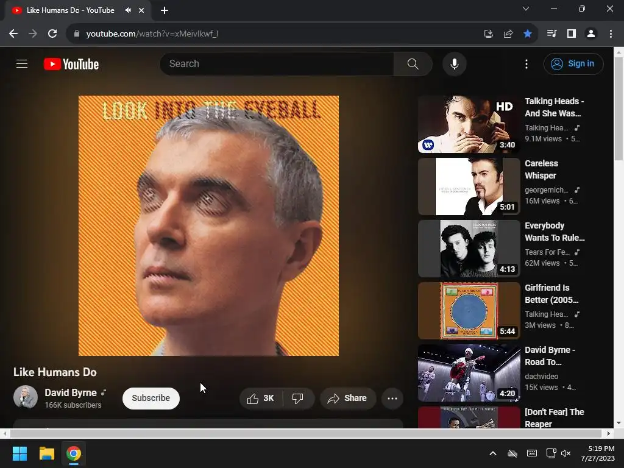Screen dimensions: 624x468
Task: Open Everybody Wants To Rule thumbnail
Action: [x=469, y=249]
